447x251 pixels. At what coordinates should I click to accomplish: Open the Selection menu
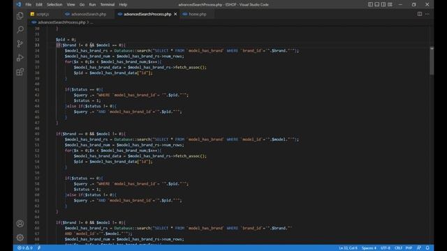coord(54,5)
